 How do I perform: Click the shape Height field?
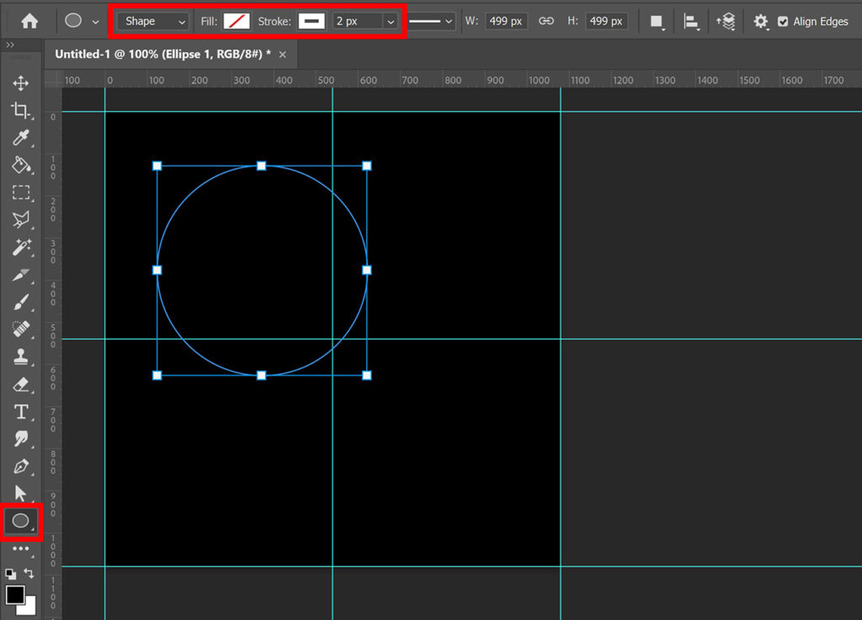(x=606, y=21)
